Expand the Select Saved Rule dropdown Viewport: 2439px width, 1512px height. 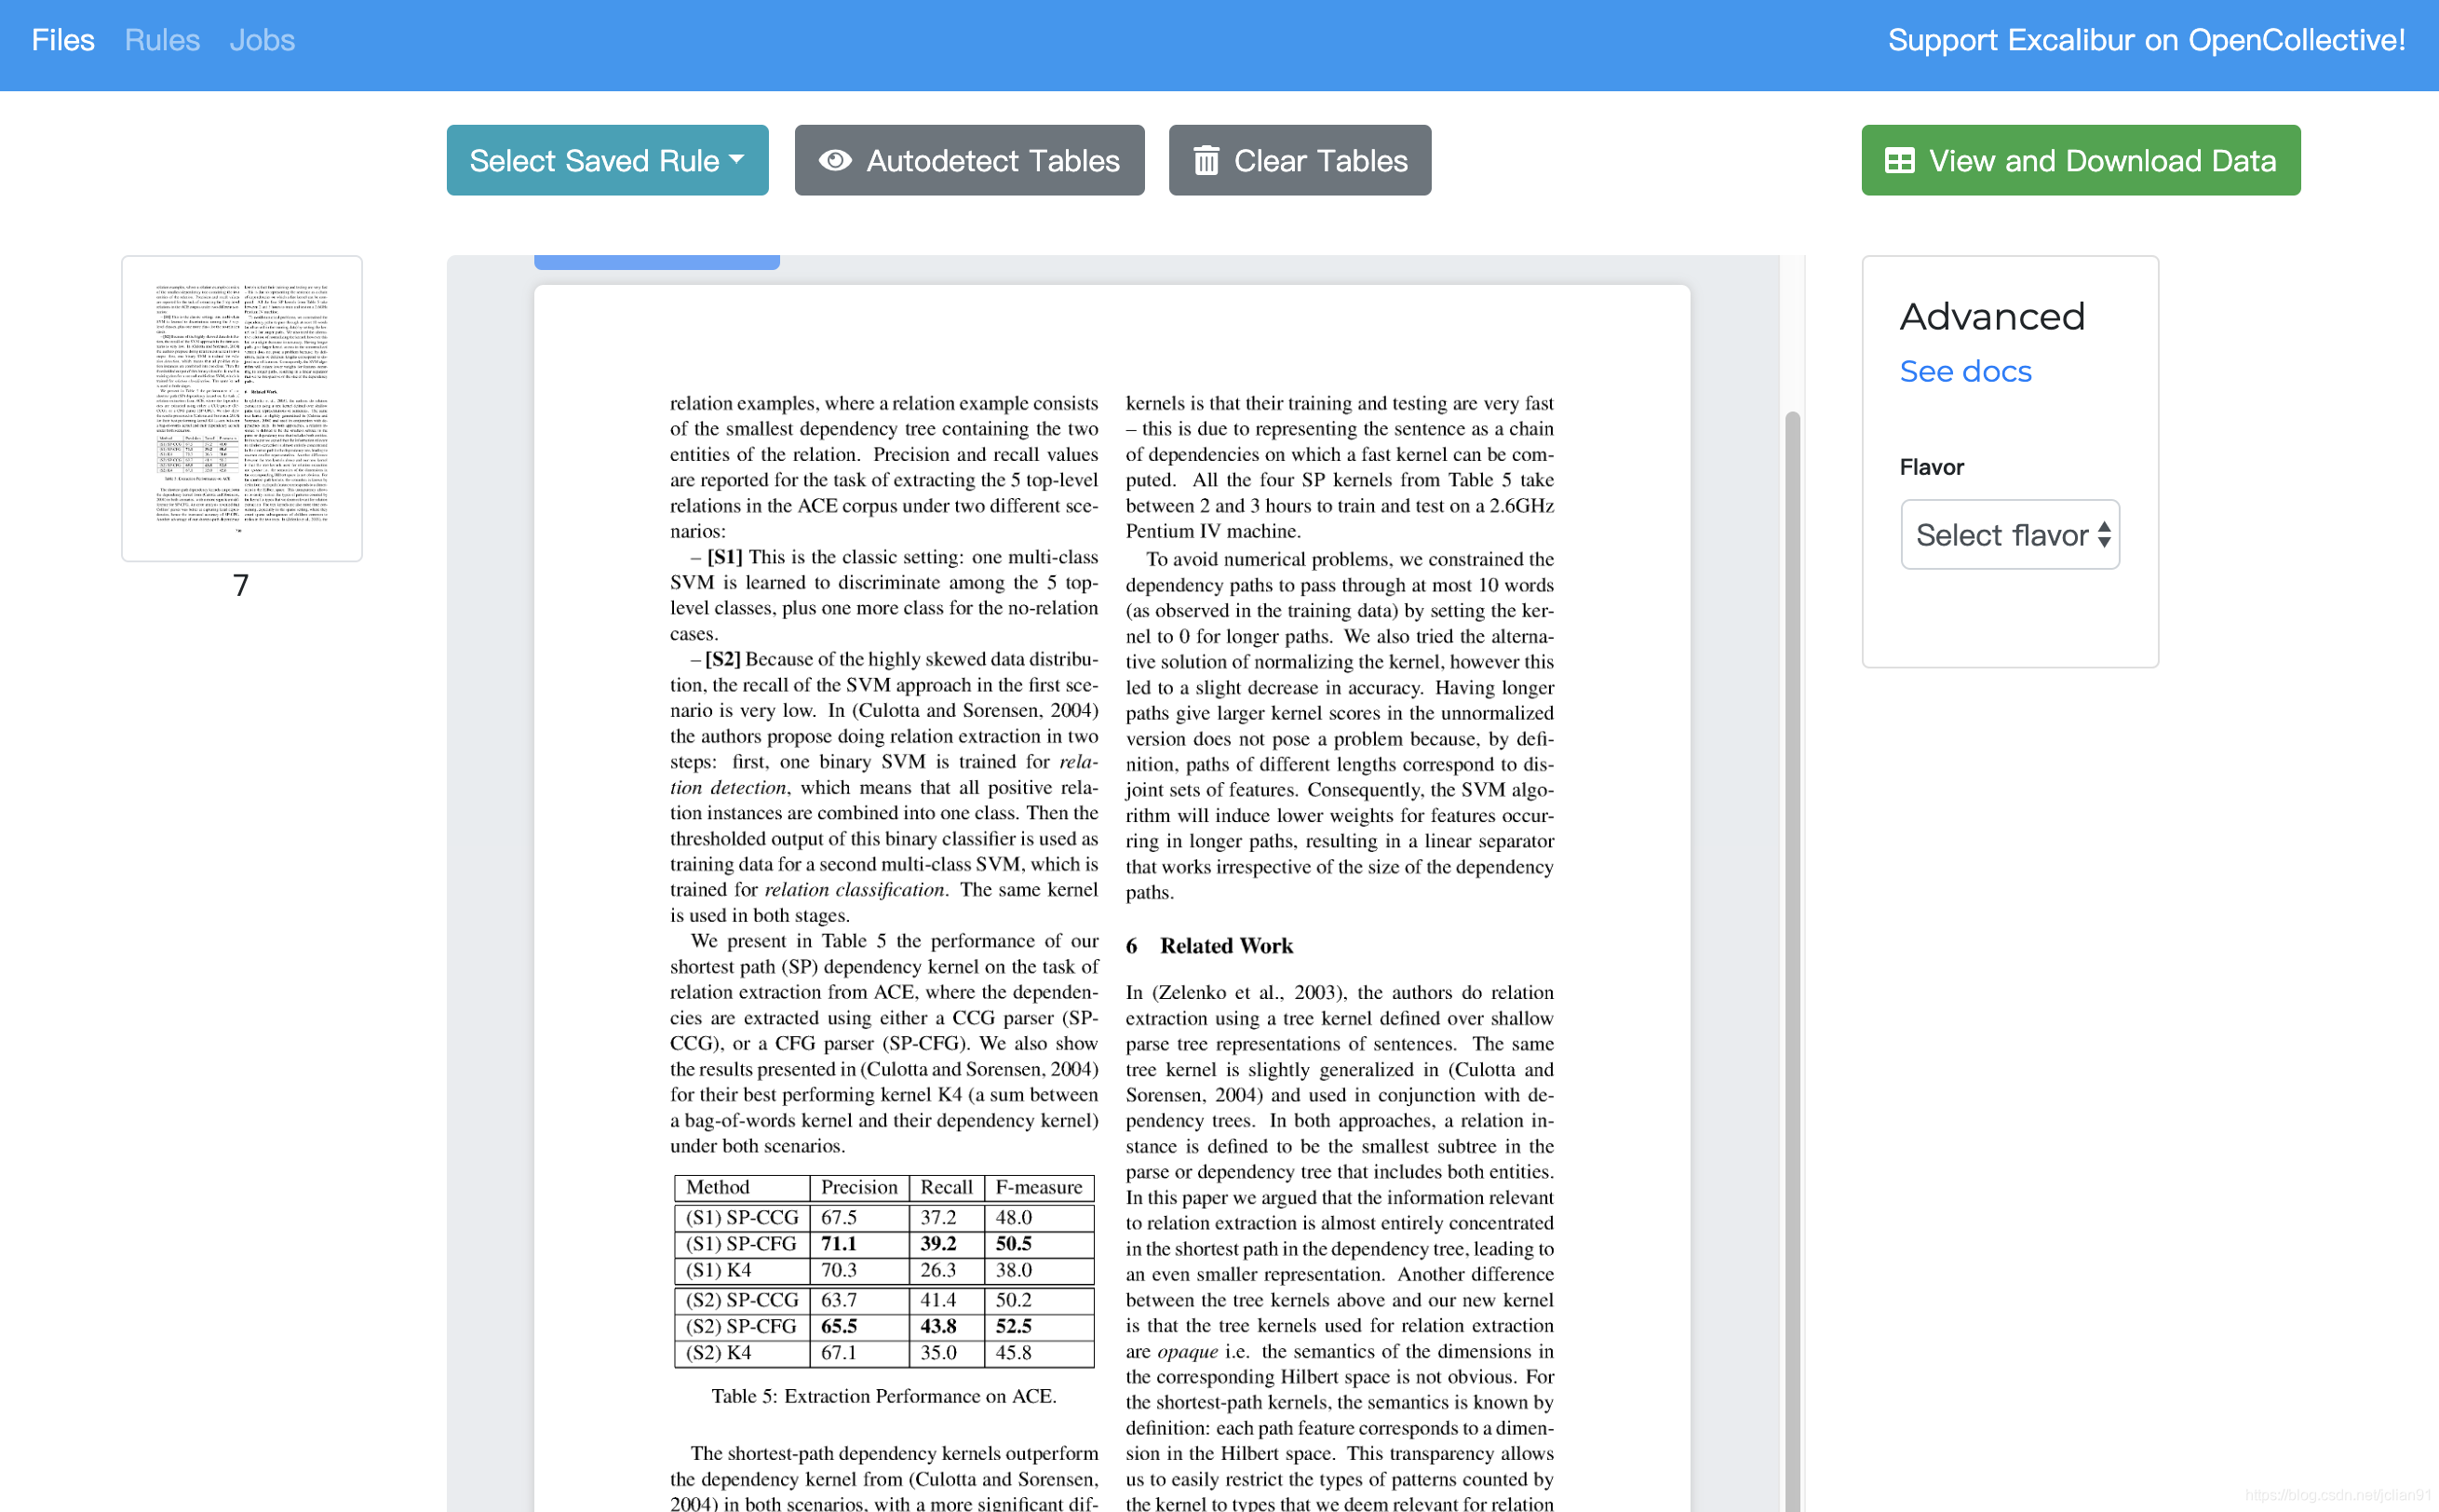coord(608,160)
